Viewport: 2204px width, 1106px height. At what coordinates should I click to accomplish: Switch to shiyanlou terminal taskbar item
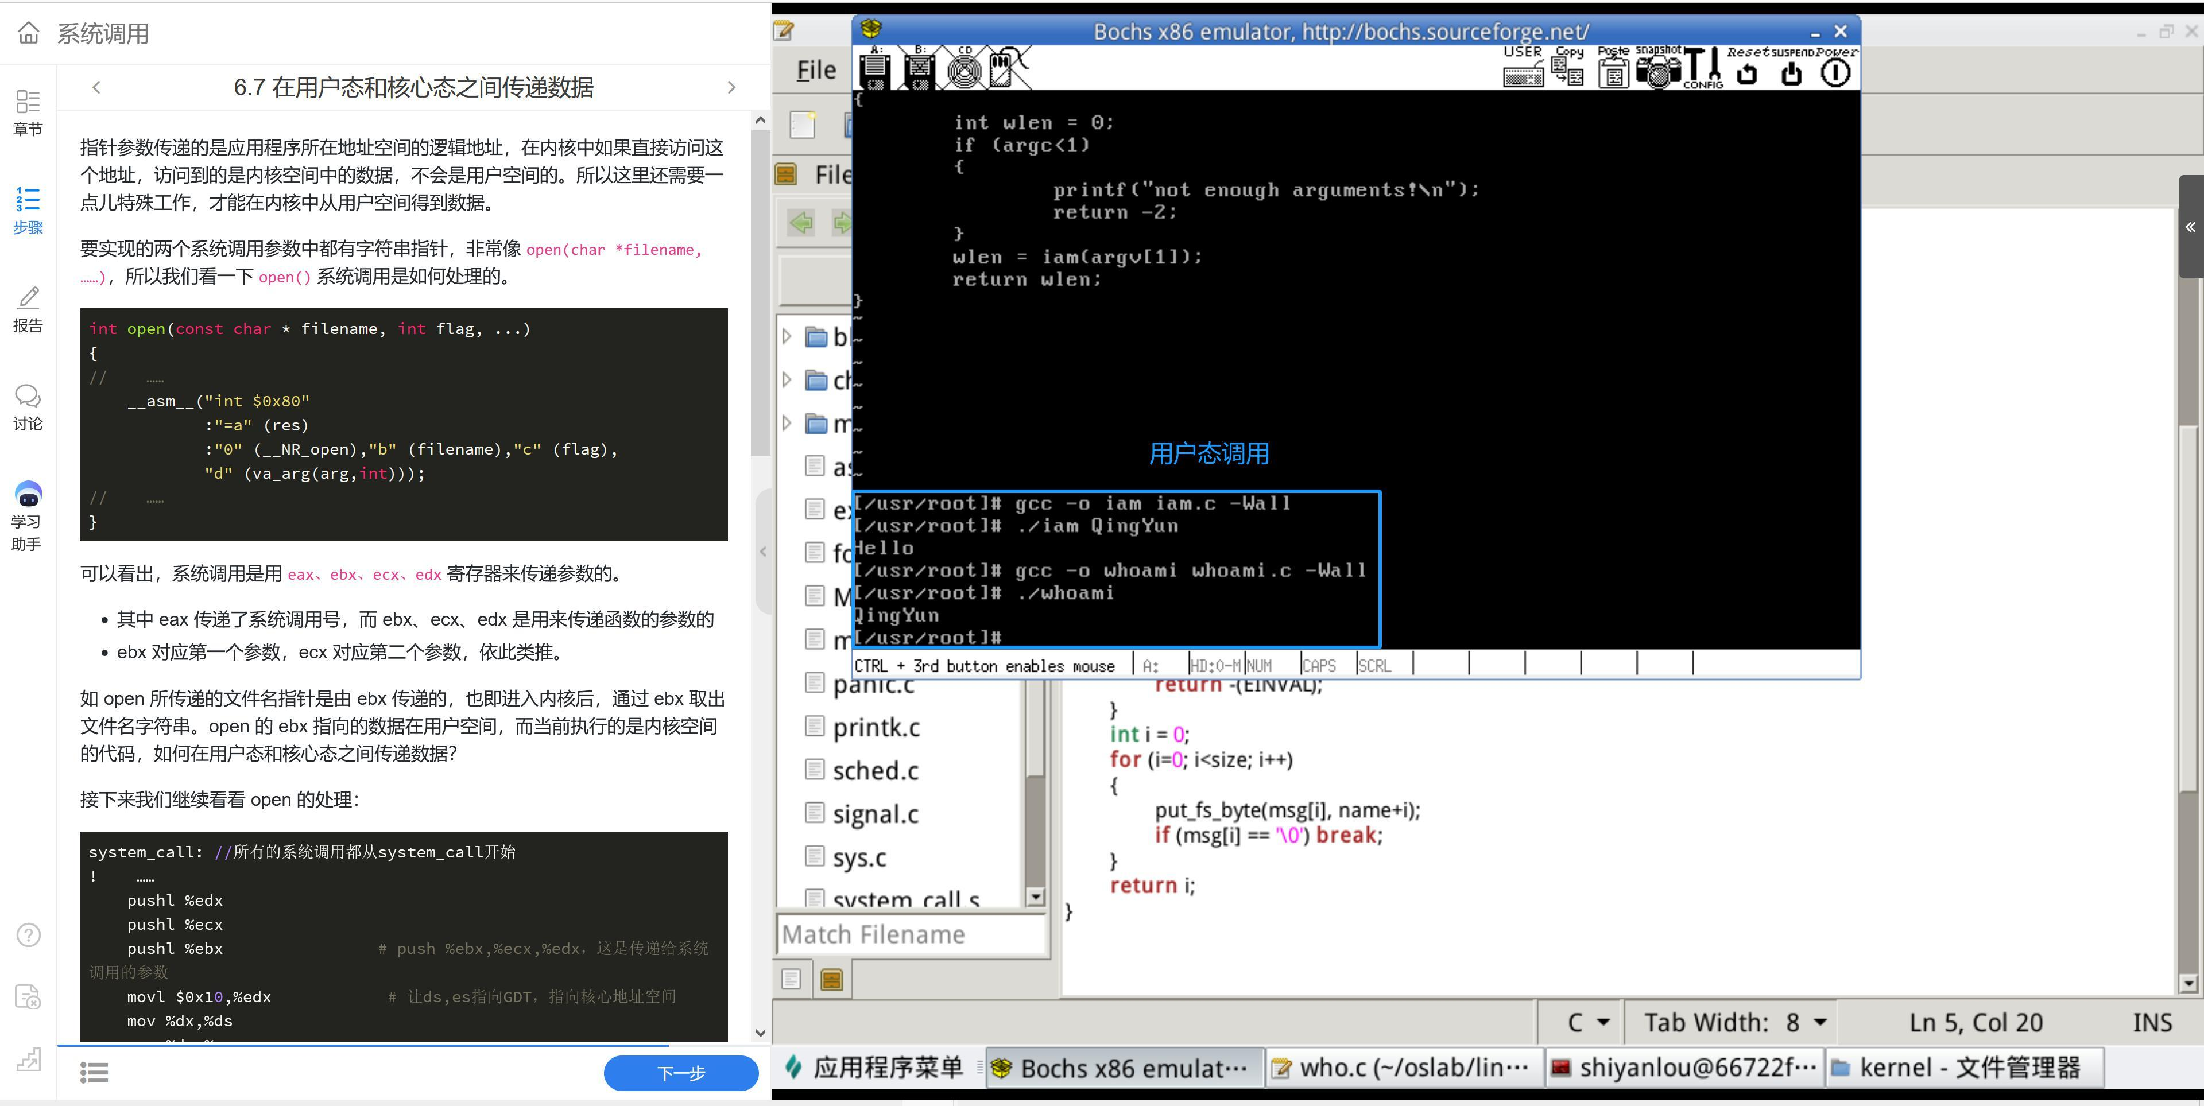(1684, 1068)
